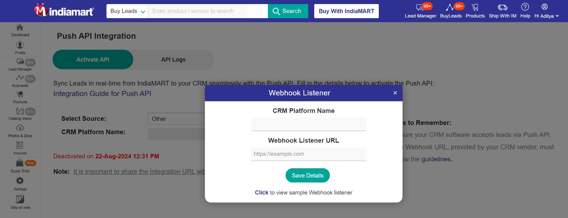Open Tally on web

[20, 202]
